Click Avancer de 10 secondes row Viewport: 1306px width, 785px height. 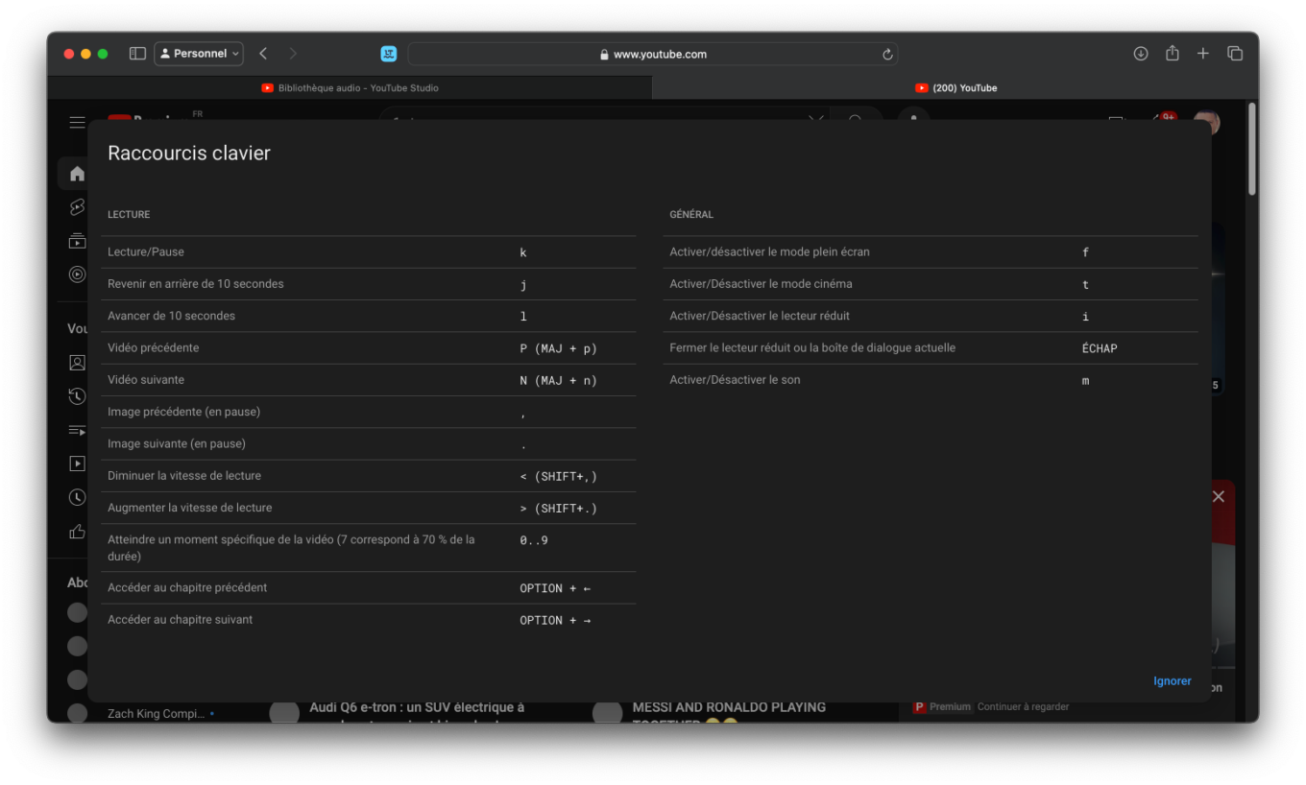(369, 316)
